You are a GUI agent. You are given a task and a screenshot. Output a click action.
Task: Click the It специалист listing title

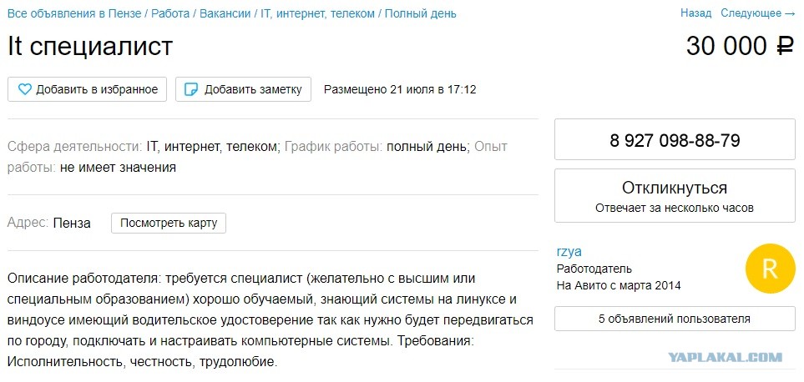[x=90, y=47]
